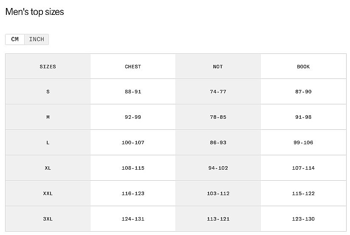Image resolution: width=350 pixels, height=235 pixels.
Task: Select the S size row label
Action: click(48, 92)
